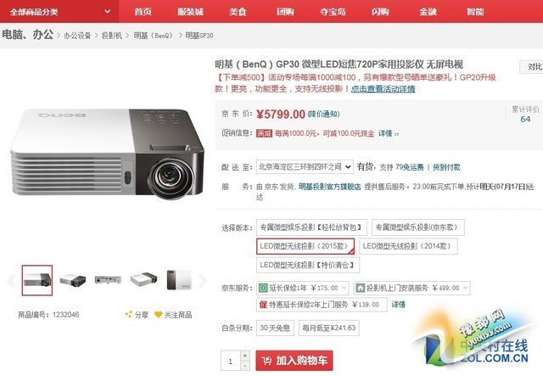543x376 pixels.
Task: Click the green extended-warranty service icon
Action: 263,288
